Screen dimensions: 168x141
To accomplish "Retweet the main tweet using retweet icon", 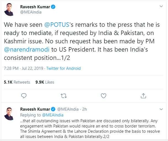I will (x=64, y=96).
